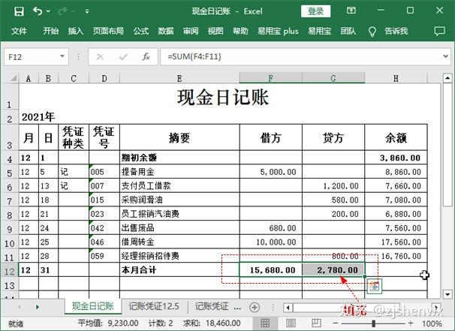
Task: Add a new sheet with plus icon
Action: pos(255,307)
